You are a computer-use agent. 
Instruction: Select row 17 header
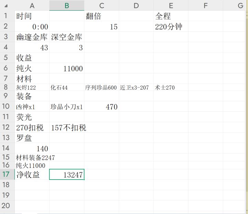tap(7, 174)
